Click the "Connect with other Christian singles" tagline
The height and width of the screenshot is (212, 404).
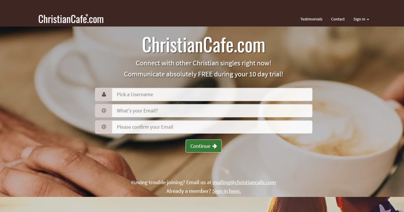[204, 63]
